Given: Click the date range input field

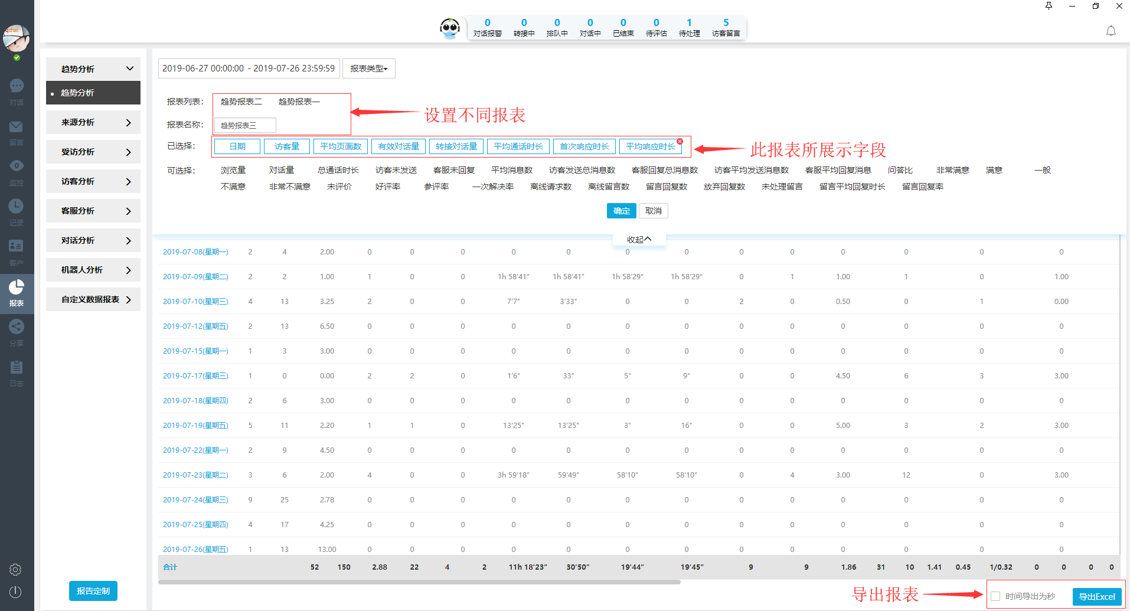Looking at the screenshot, I should click(249, 68).
